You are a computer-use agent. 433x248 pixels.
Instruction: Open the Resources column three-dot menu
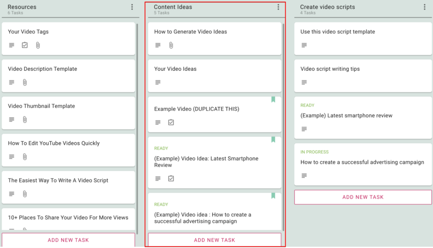132,7
